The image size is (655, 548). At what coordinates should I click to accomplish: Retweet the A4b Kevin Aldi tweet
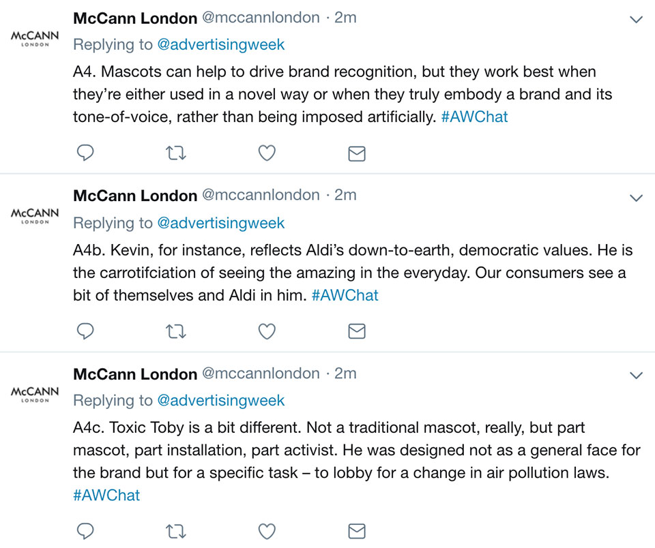pos(176,331)
